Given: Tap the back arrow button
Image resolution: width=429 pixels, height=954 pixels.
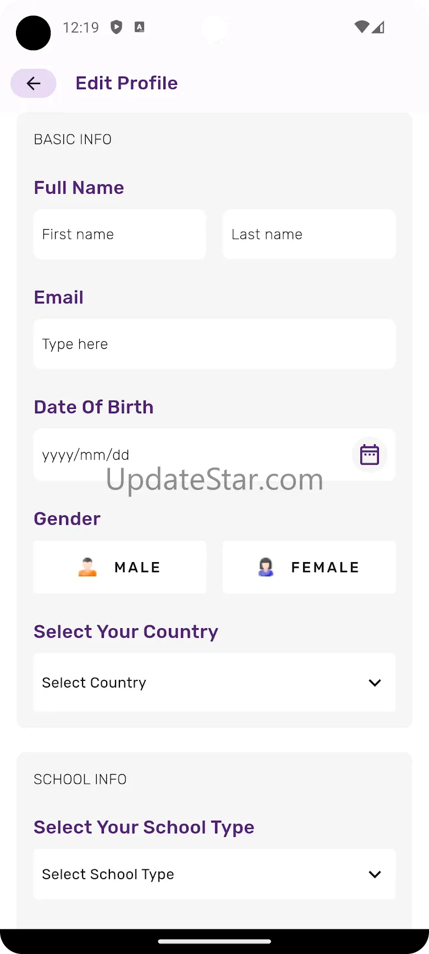Looking at the screenshot, I should (34, 83).
